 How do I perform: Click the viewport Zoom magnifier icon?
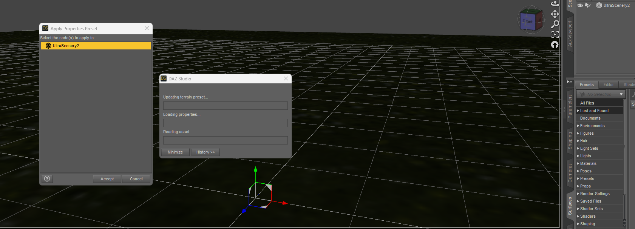click(555, 24)
